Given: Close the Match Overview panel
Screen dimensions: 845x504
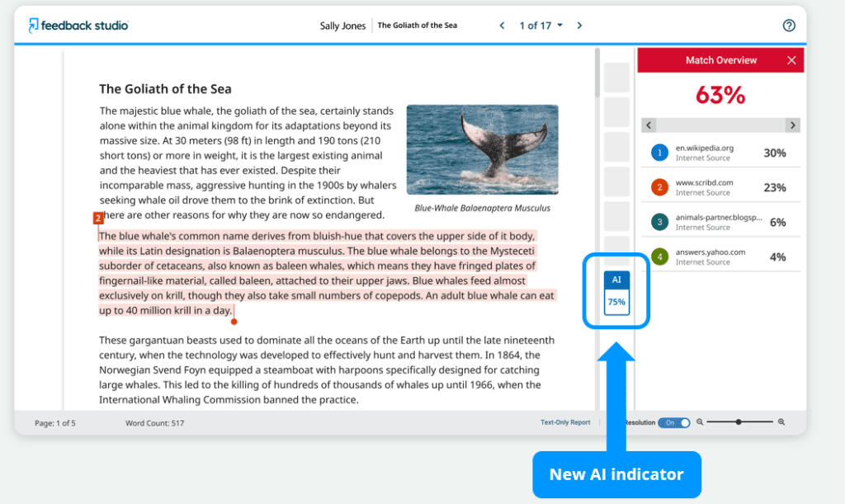Looking at the screenshot, I should tap(791, 59).
